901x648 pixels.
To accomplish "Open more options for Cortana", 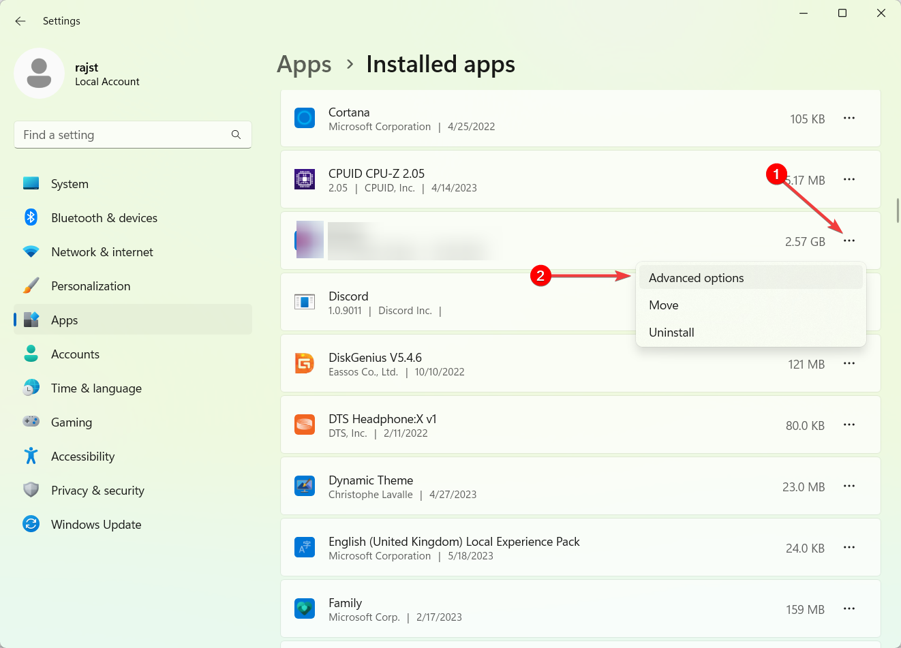I will [x=849, y=119].
